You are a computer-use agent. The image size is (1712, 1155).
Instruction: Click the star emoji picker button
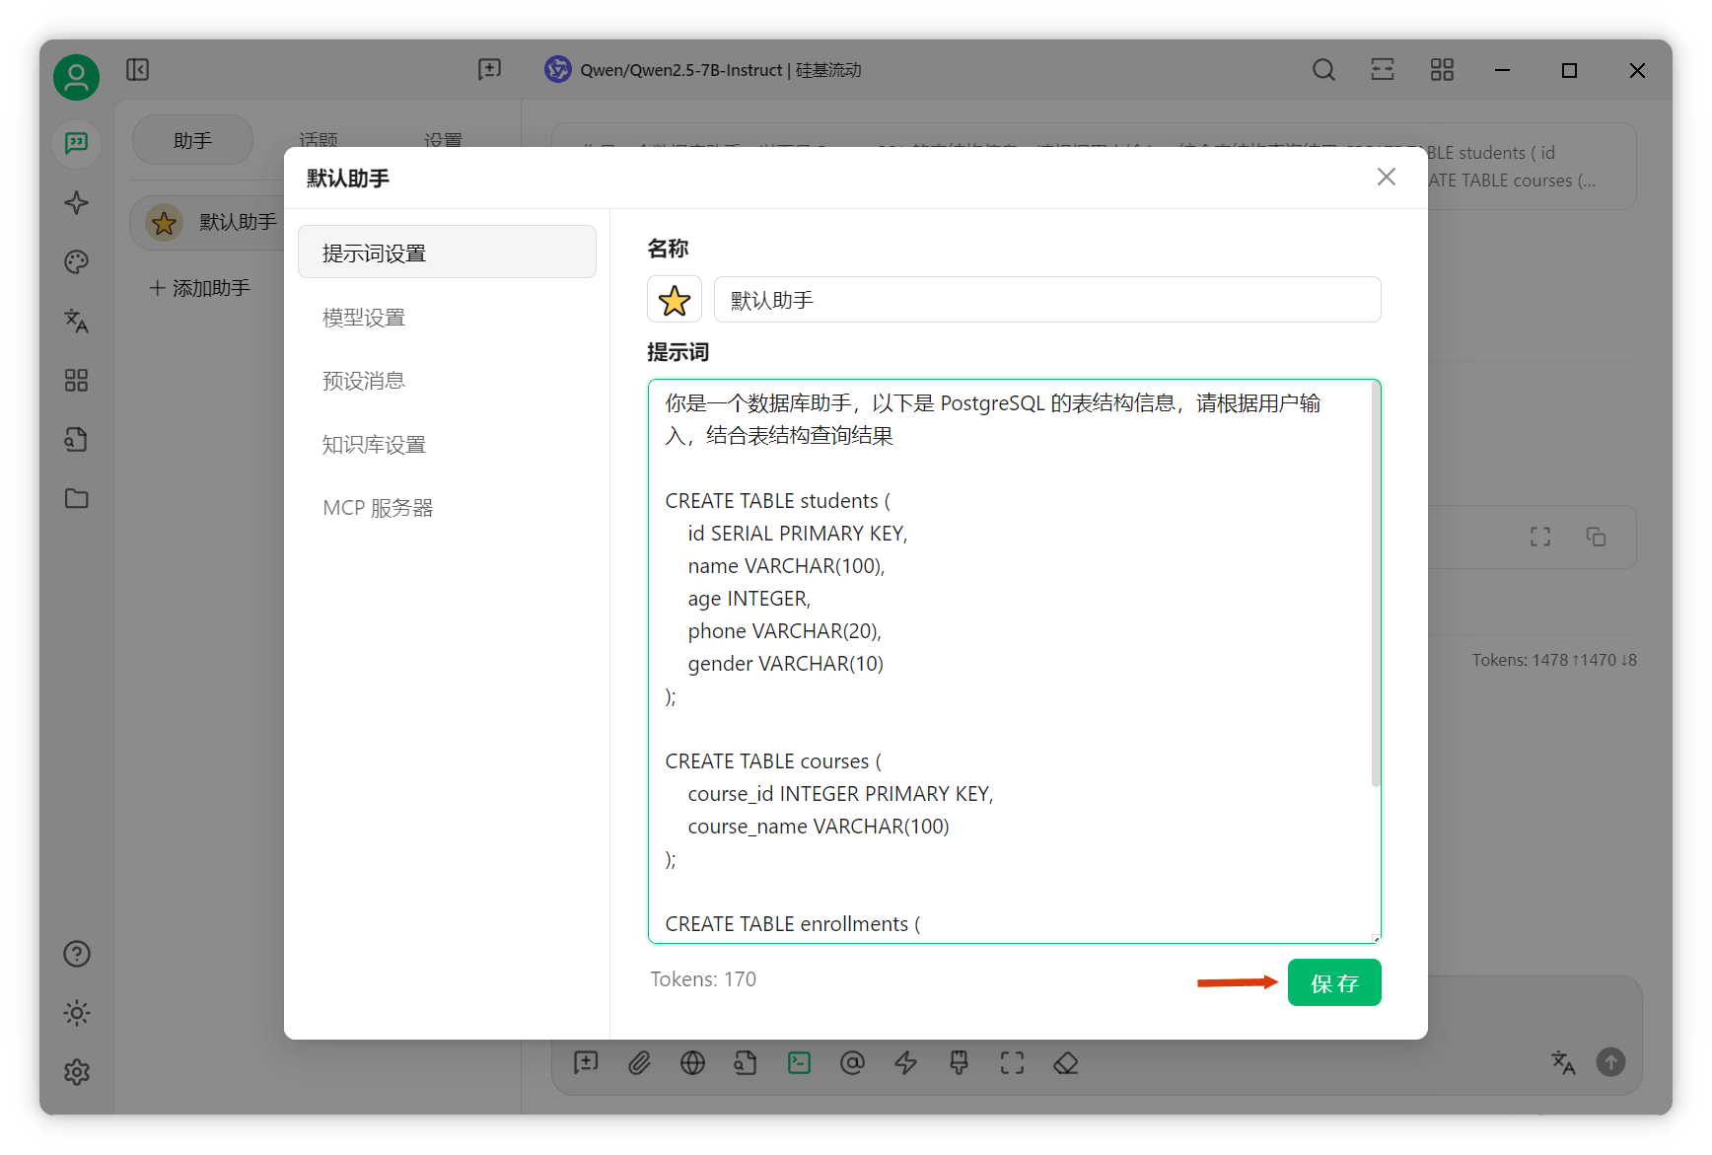pyautogui.click(x=675, y=300)
